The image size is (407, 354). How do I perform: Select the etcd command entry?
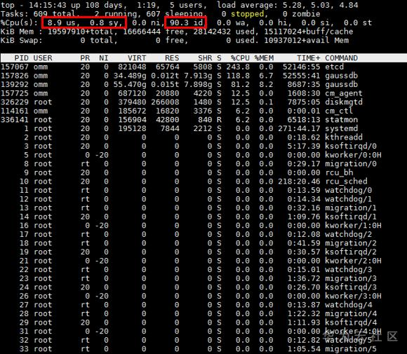334,67
